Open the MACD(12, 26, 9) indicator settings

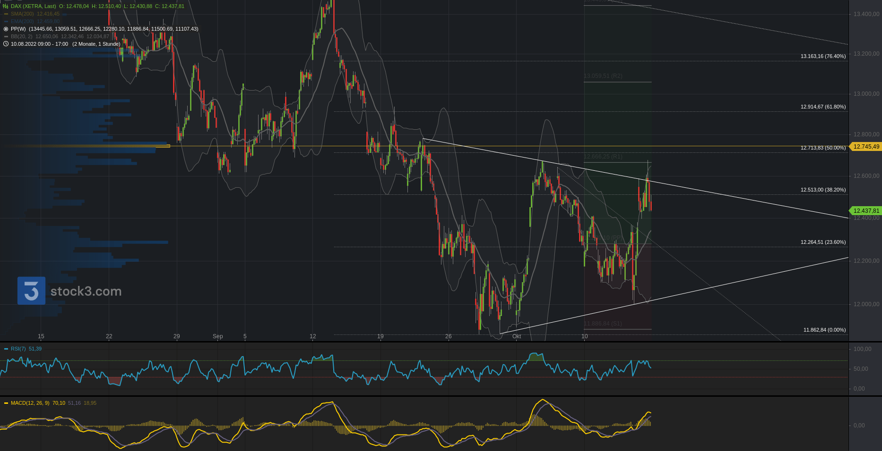(x=30, y=403)
